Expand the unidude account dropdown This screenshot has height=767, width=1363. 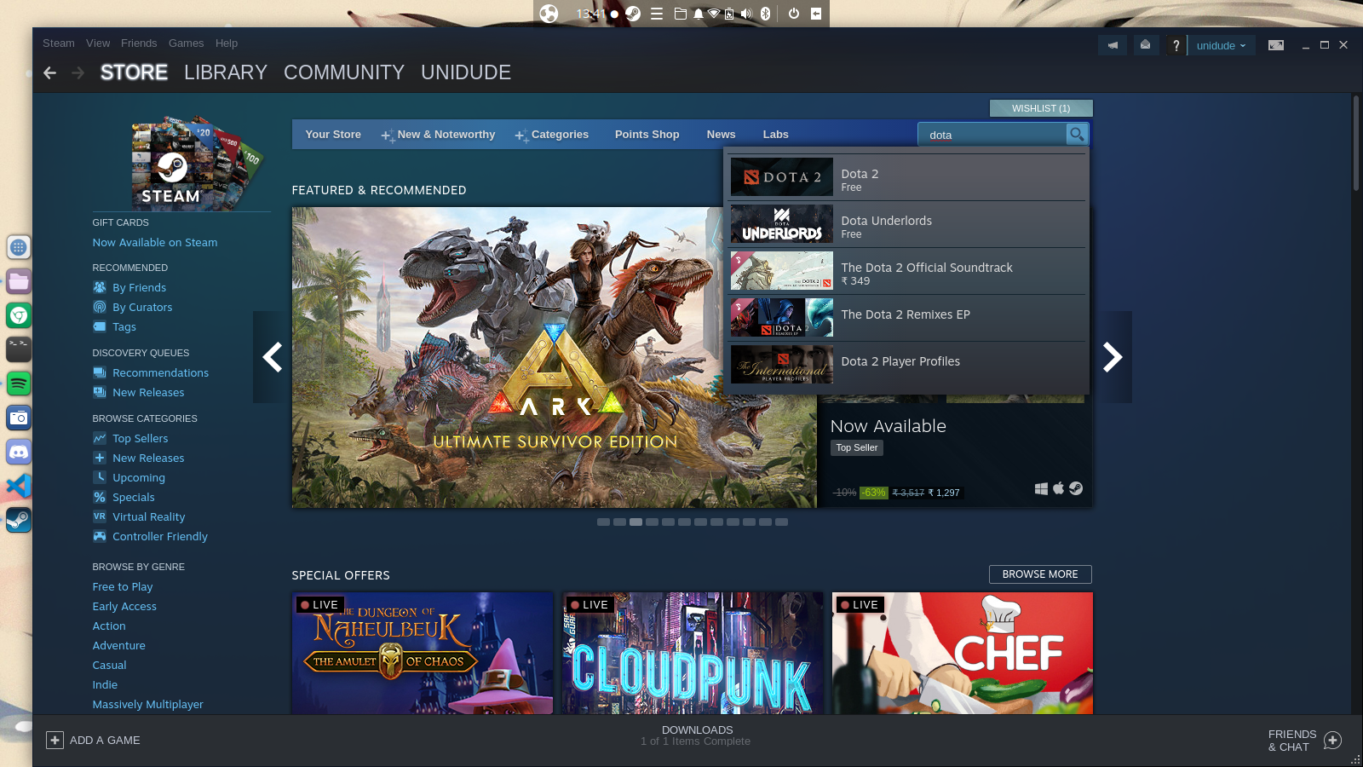(x=1221, y=45)
